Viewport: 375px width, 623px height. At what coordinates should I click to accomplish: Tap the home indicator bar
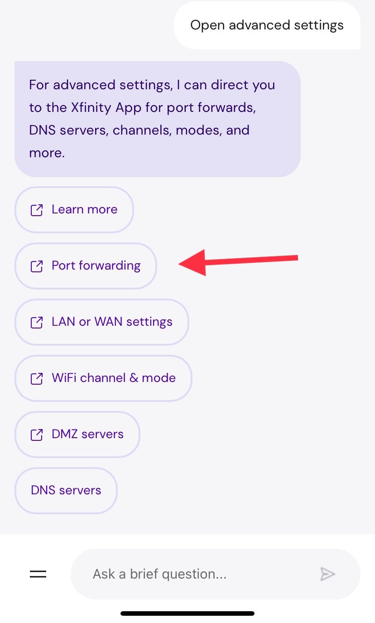pyautogui.click(x=187, y=613)
